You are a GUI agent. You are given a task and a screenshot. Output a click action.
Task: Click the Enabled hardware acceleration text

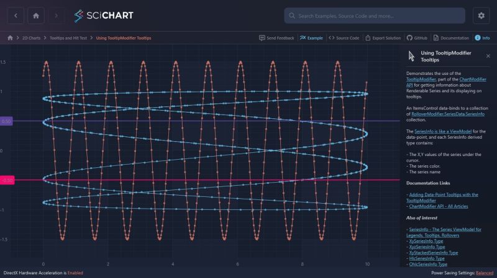pos(75,272)
